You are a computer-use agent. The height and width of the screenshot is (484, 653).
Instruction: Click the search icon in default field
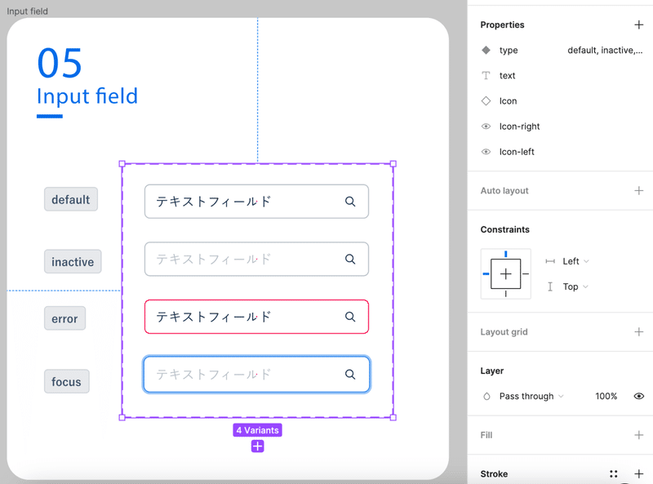coord(350,202)
